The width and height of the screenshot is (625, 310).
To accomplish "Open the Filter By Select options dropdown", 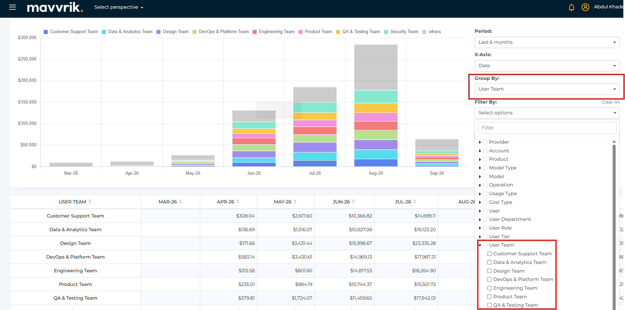I will (547, 113).
